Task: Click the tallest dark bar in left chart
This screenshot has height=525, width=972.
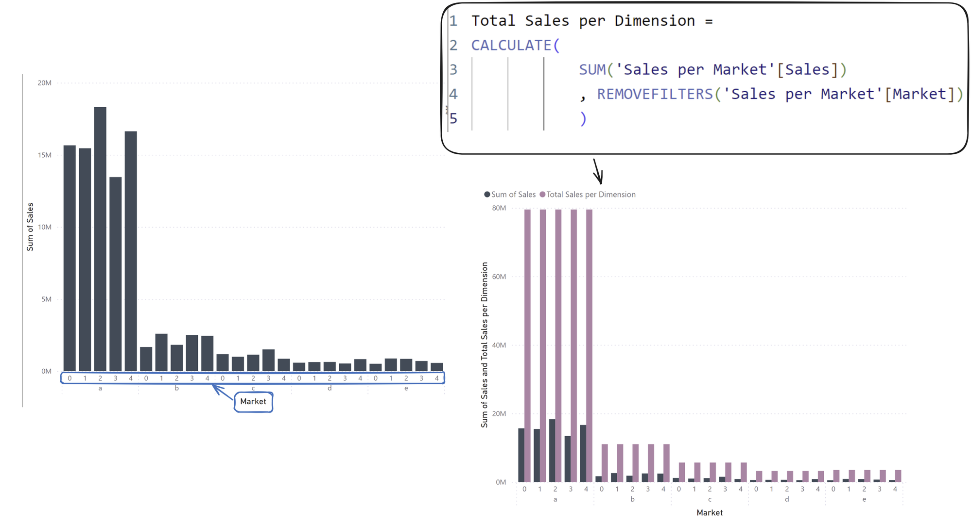Action: tap(100, 238)
